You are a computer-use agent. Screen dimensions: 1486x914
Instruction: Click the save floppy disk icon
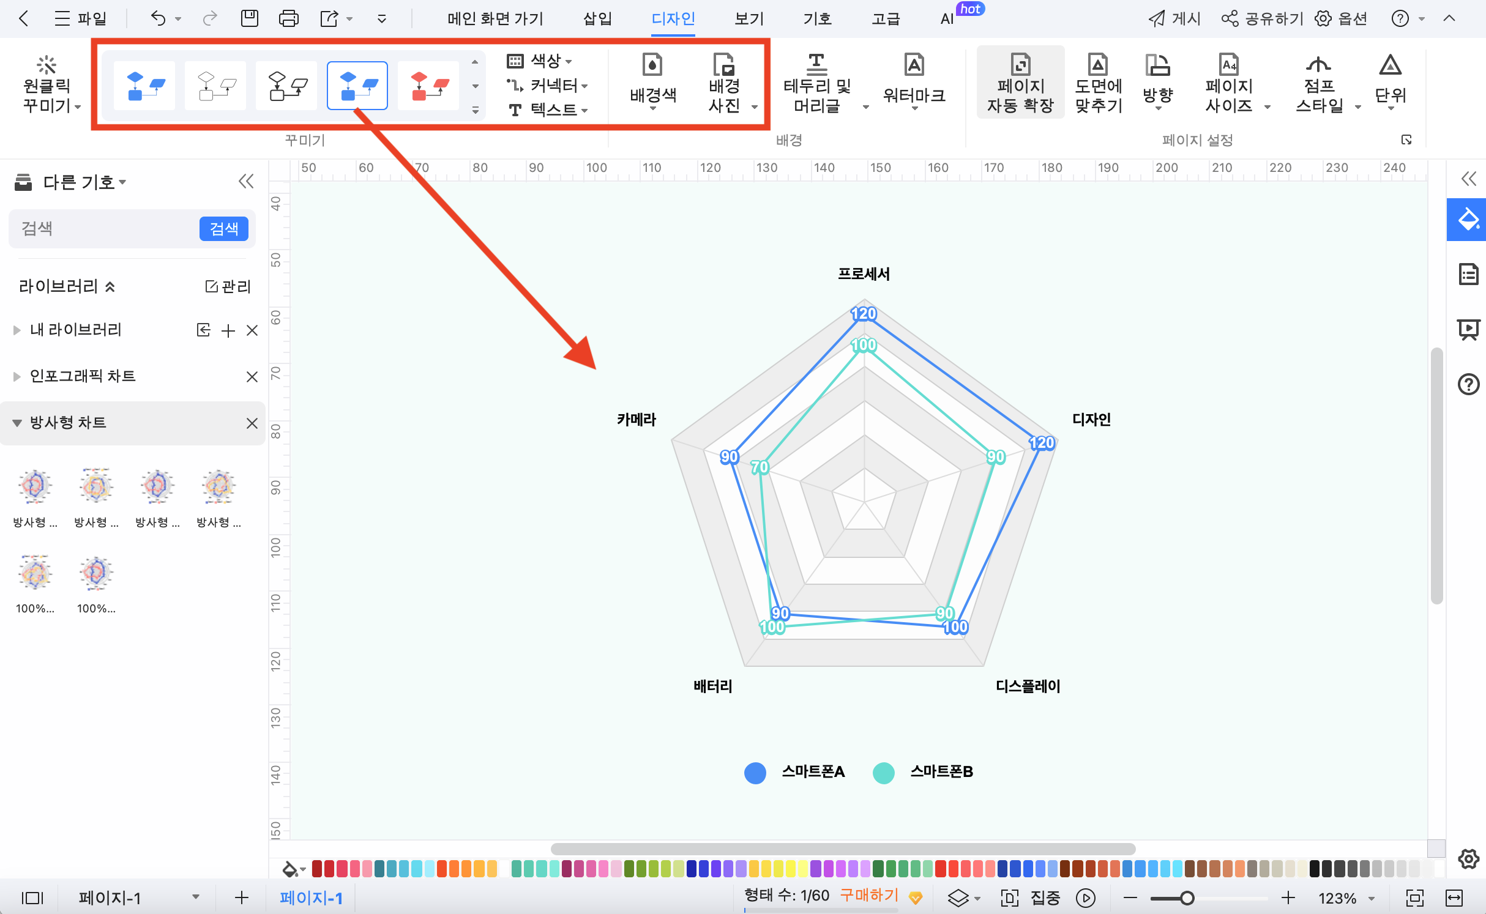pyautogui.click(x=250, y=18)
